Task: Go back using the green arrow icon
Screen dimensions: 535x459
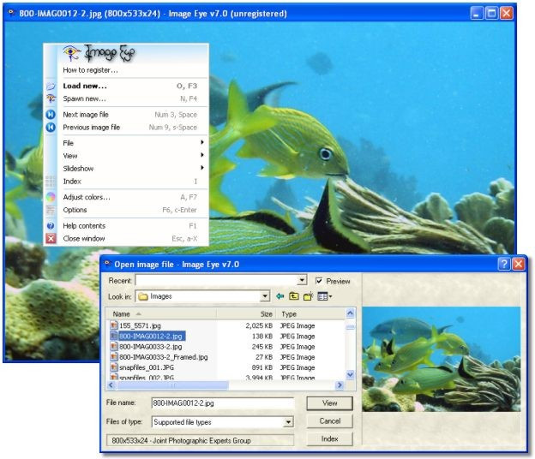Action: [280, 296]
